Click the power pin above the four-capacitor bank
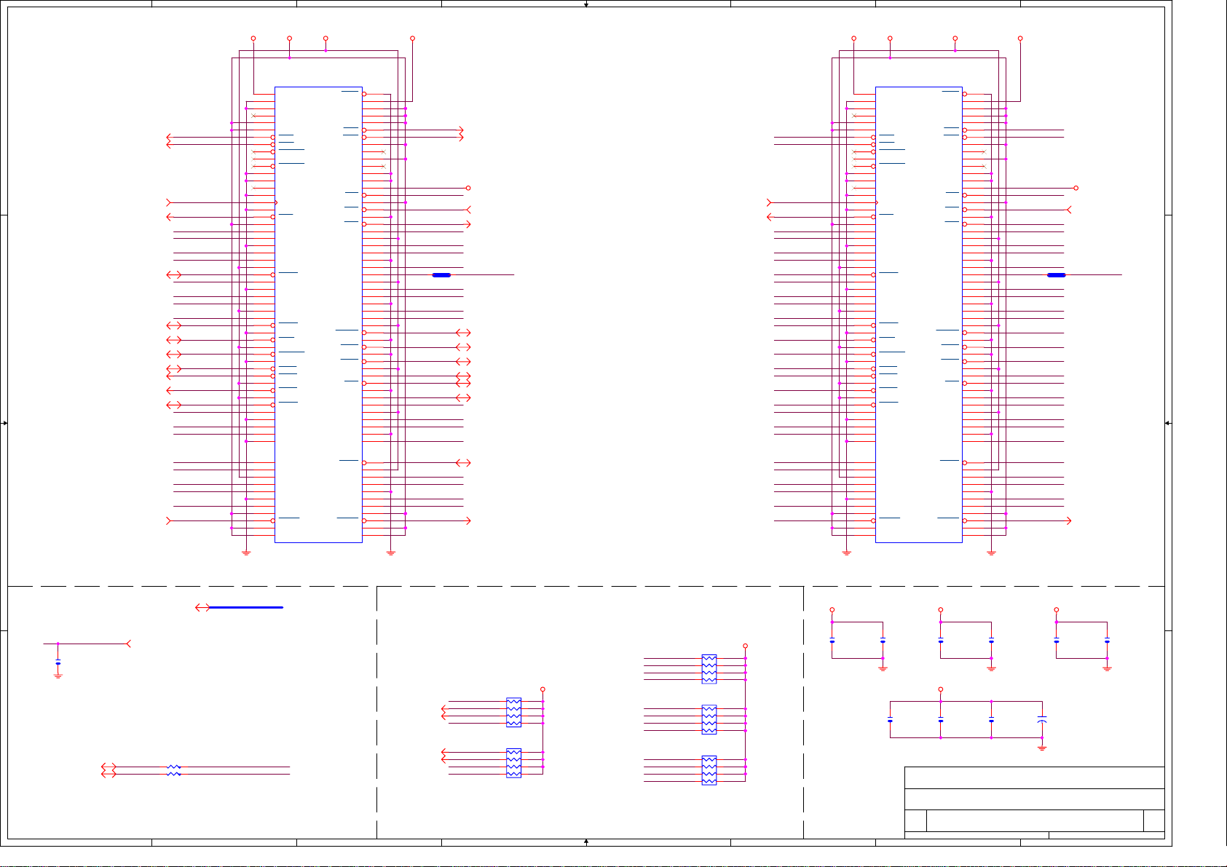 tap(941, 689)
